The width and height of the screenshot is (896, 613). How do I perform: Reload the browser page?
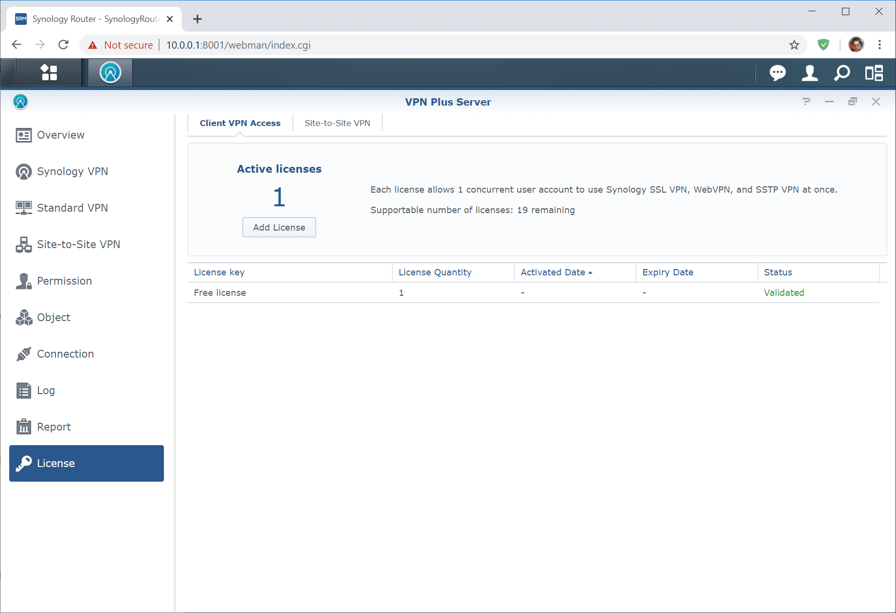tap(63, 45)
